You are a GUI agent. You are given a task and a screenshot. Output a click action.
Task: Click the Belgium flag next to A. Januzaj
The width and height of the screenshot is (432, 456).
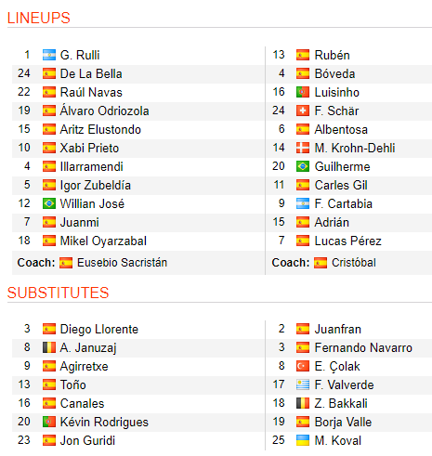tap(49, 347)
